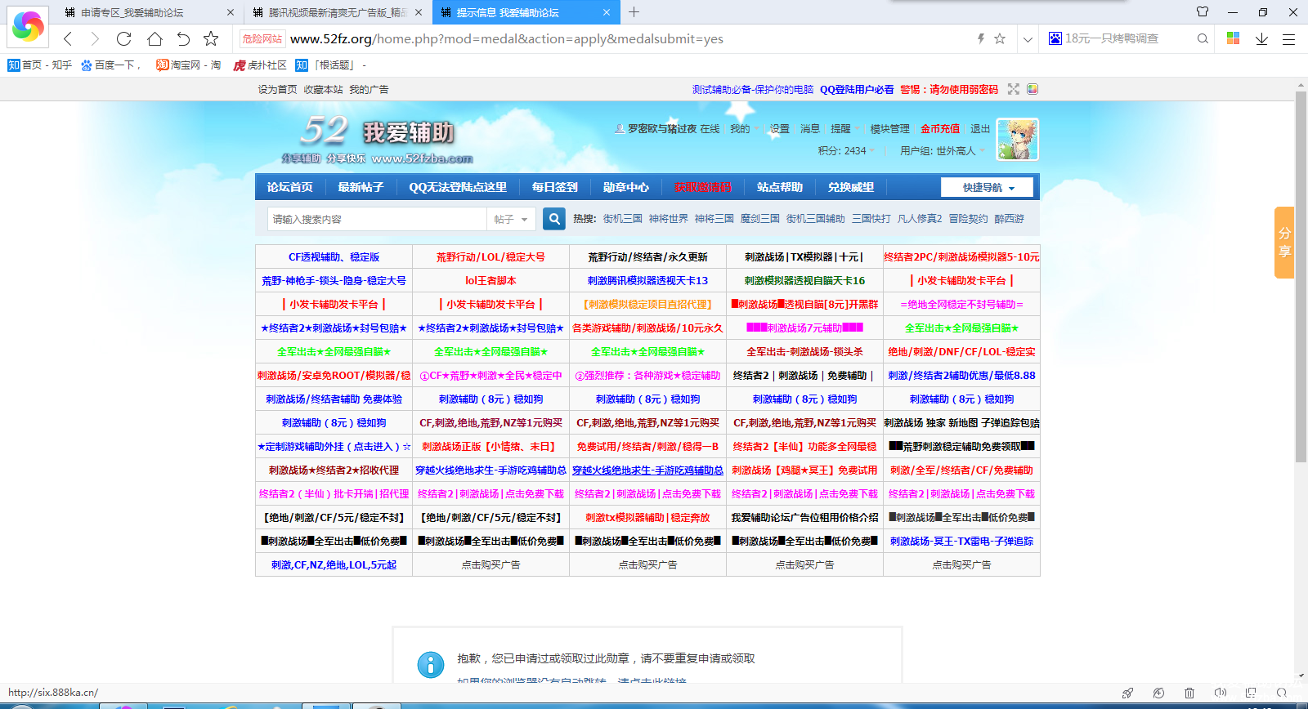Expand the 用户组: 世外高人 dropdown

[943, 151]
